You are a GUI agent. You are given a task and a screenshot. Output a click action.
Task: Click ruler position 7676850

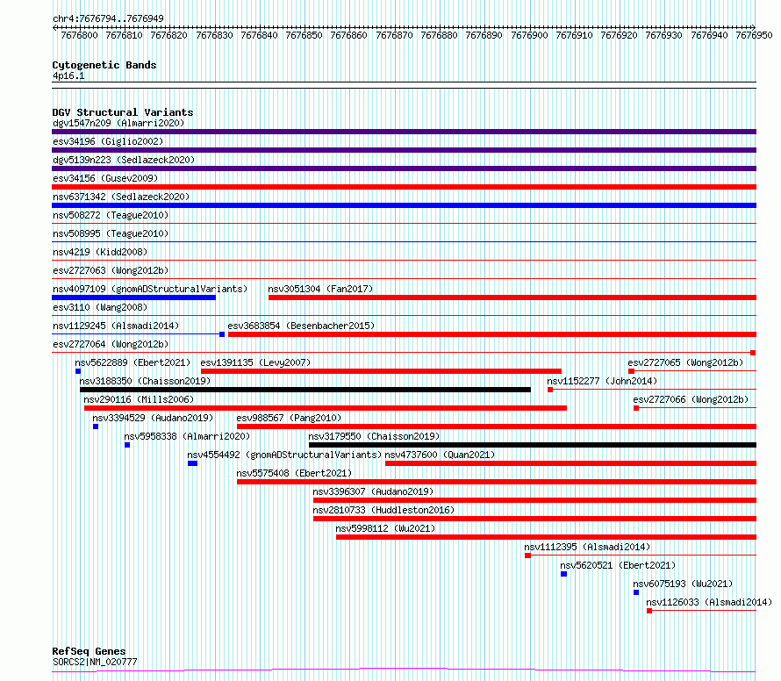coord(304,35)
